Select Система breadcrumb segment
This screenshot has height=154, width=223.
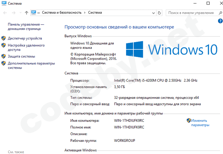tap(95, 12)
